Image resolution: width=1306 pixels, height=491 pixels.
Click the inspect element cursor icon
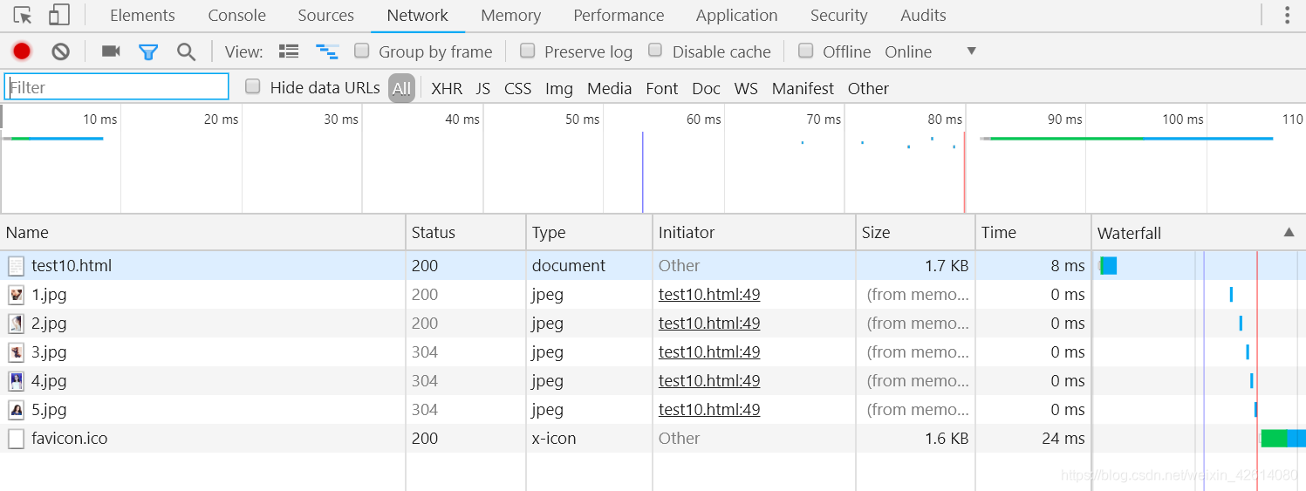coord(23,15)
